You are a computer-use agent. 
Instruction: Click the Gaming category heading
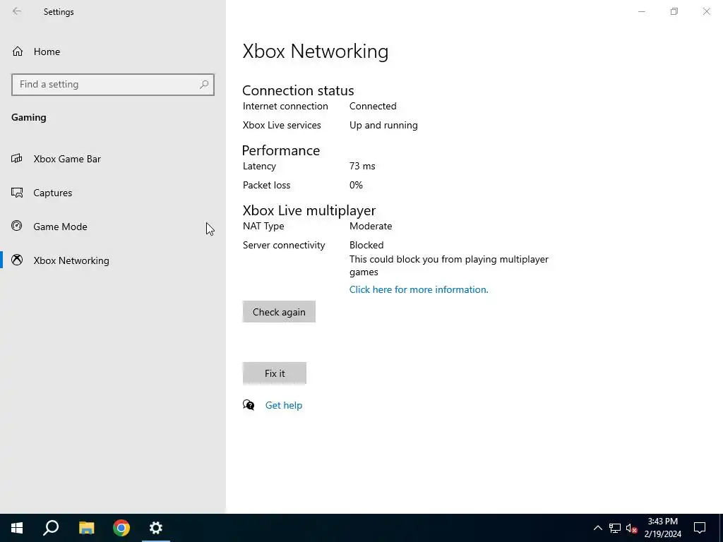coord(28,118)
